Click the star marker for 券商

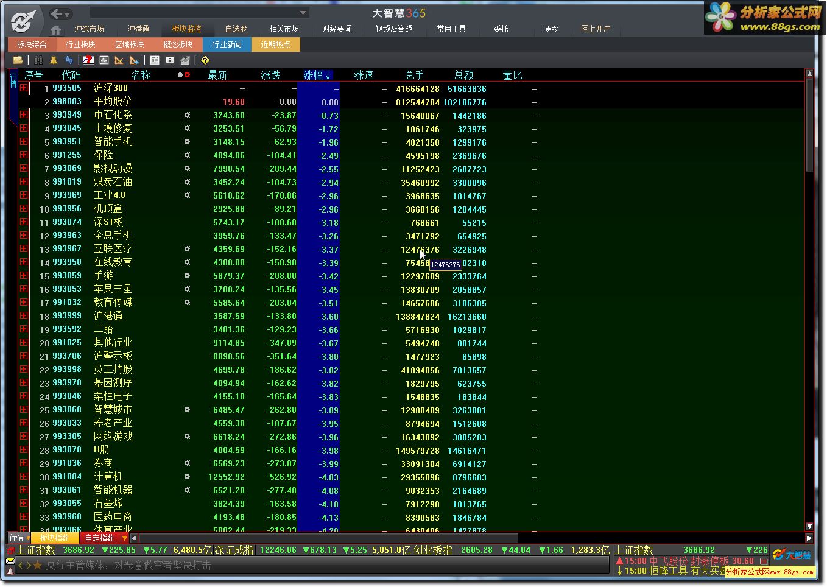click(187, 463)
